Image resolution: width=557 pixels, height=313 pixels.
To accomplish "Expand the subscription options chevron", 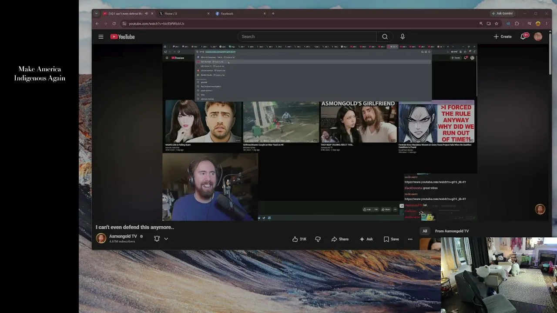I will pyautogui.click(x=166, y=239).
